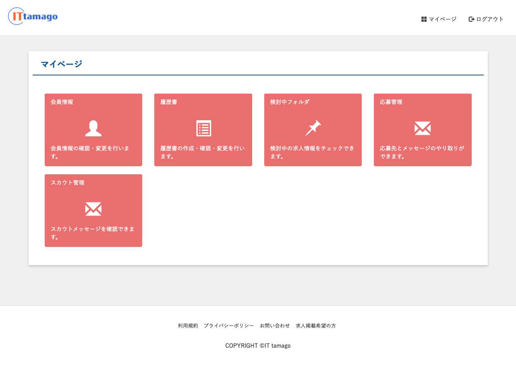Viewport: 516px width, 374px height.
Task: Click the logout arrow icon in header
Action: 471,19
